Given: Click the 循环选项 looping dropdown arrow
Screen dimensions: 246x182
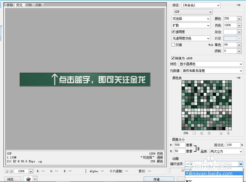Looking at the screenshot, I should point(241,164).
